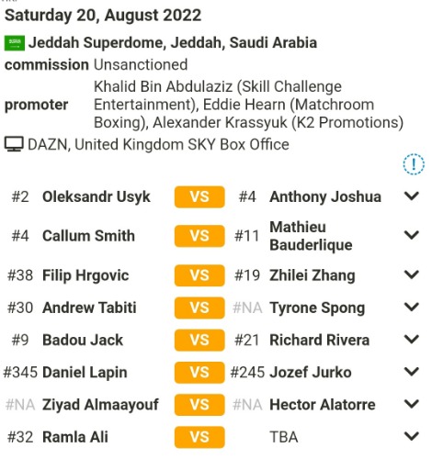Open Oleksandr Usyk's profile link
The height and width of the screenshot is (459, 432).
pos(97,197)
